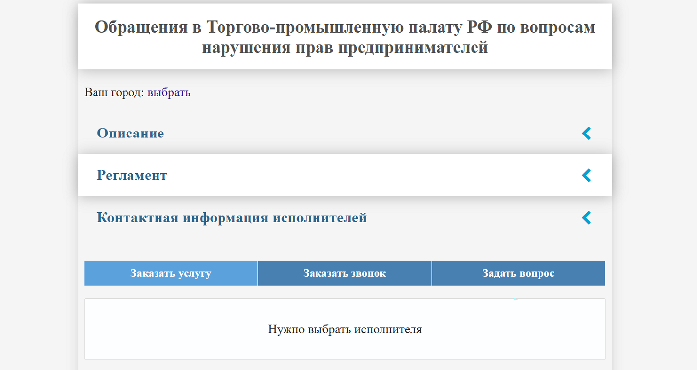Screen dimensions: 697x370
Task: Click the Нужно выбрать исполнителя message
Action: [345, 329]
